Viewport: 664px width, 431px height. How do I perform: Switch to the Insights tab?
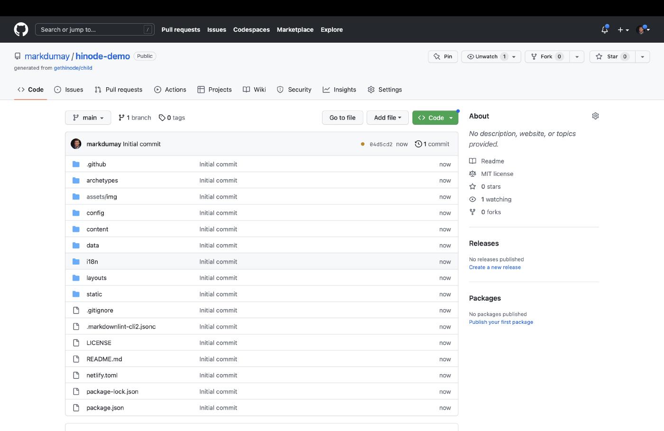340,90
